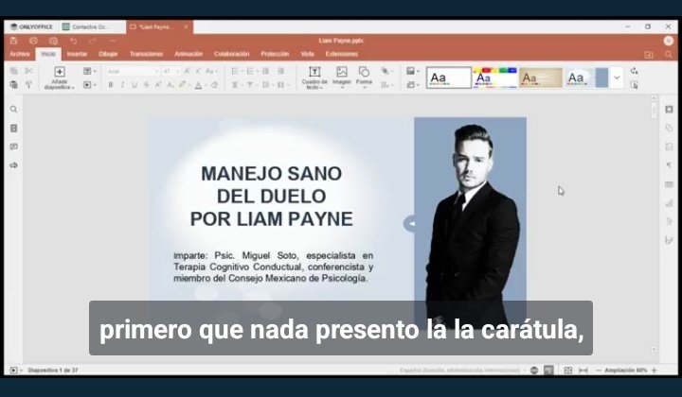This screenshot has width=682, height=397.
Task: Clear text style with the eraser icon
Action: [x=214, y=85]
